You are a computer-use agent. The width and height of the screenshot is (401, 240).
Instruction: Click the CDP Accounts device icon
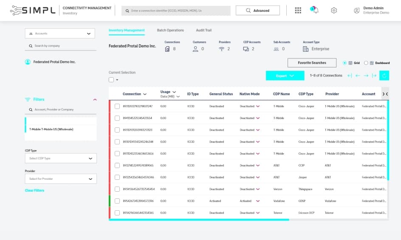[x=246, y=49]
